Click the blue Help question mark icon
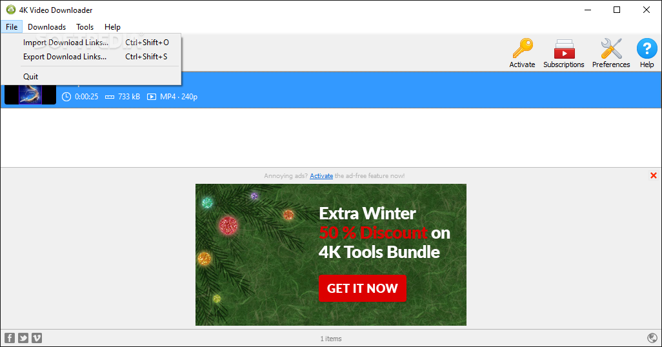 [647, 48]
